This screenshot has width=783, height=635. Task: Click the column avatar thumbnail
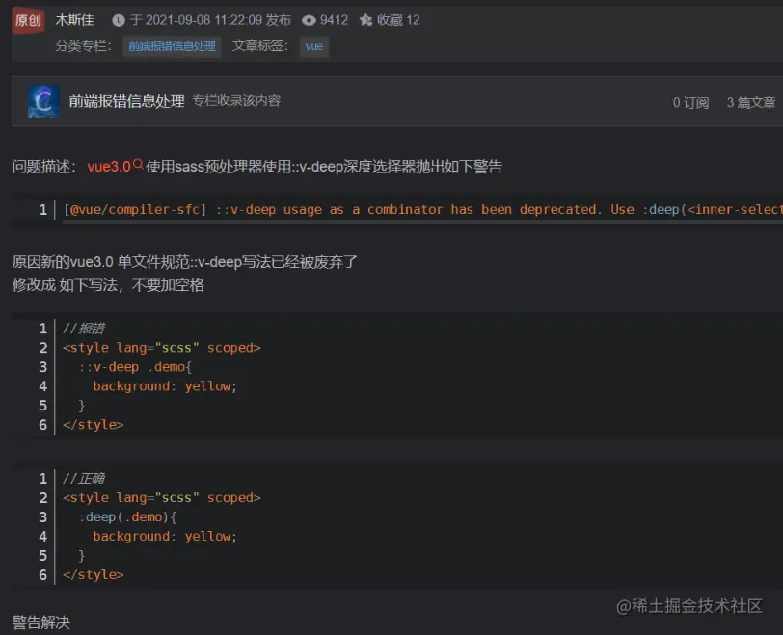pos(44,101)
